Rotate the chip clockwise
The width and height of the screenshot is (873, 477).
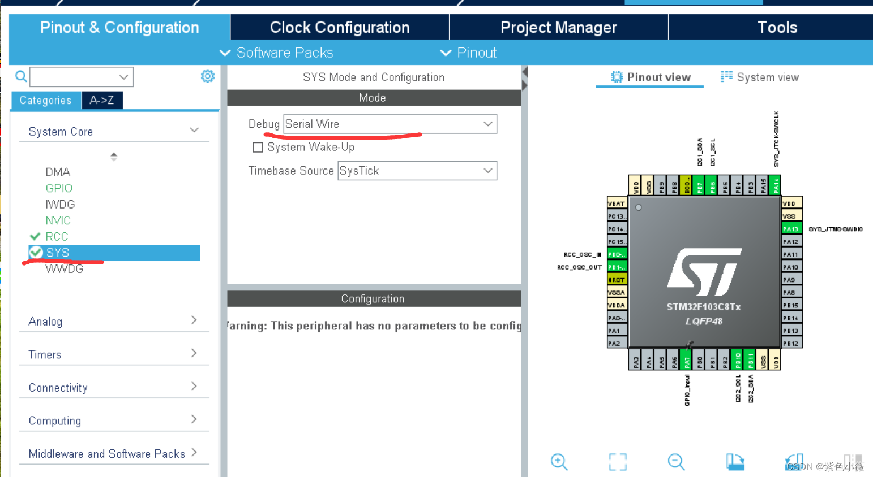point(735,462)
